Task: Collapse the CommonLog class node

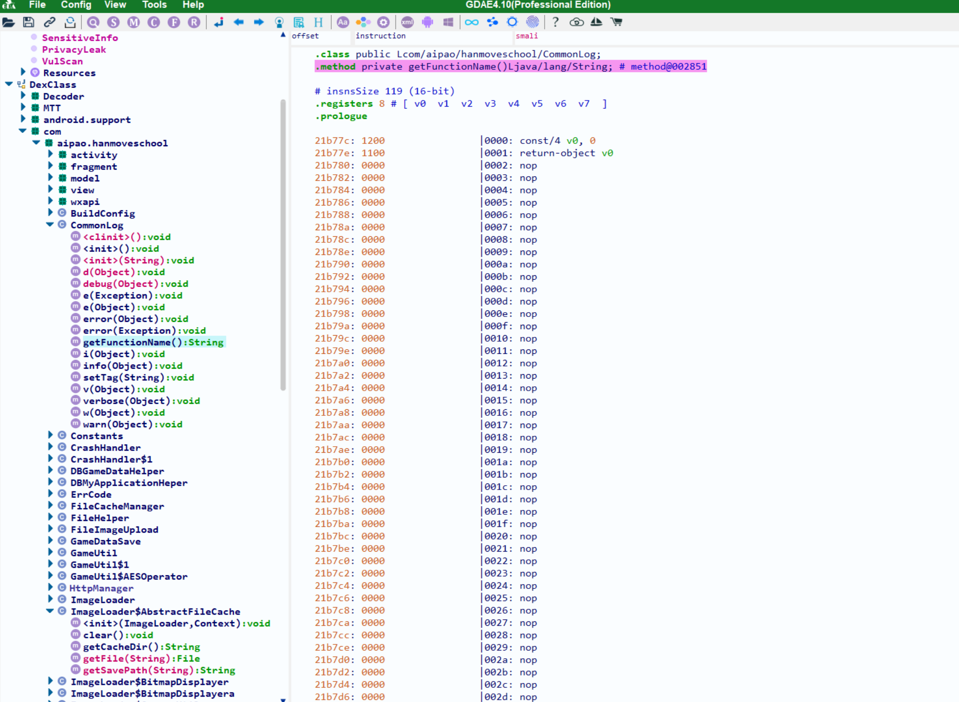Action: click(50, 225)
